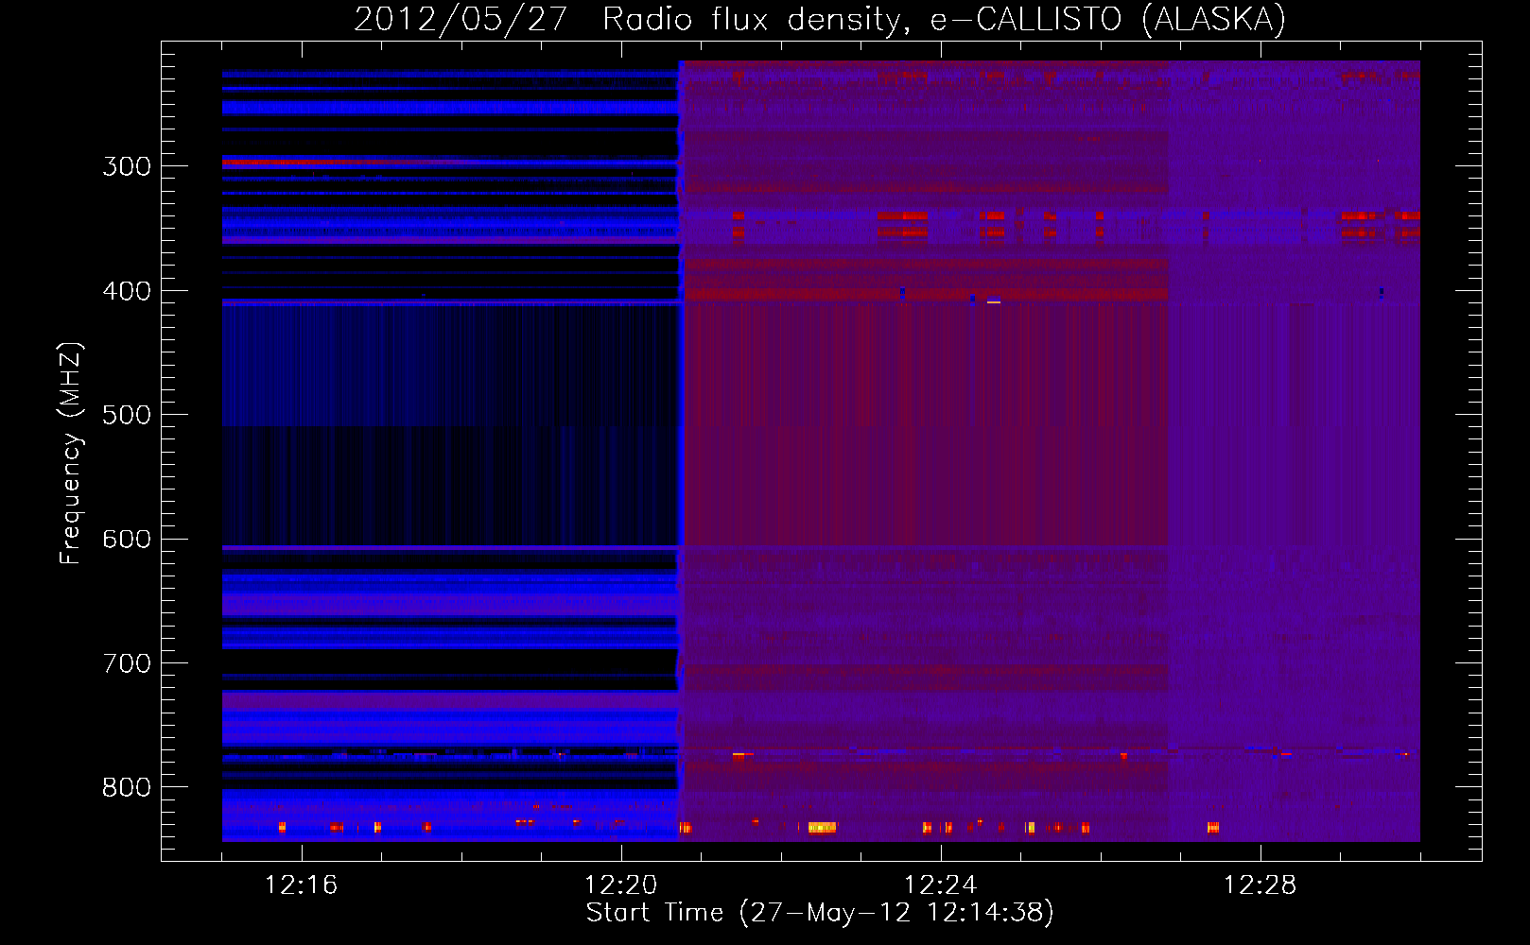This screenshot has width=1530, height=945.
Task: Click the 12:28 time tick label
Action: point(1261,885)
